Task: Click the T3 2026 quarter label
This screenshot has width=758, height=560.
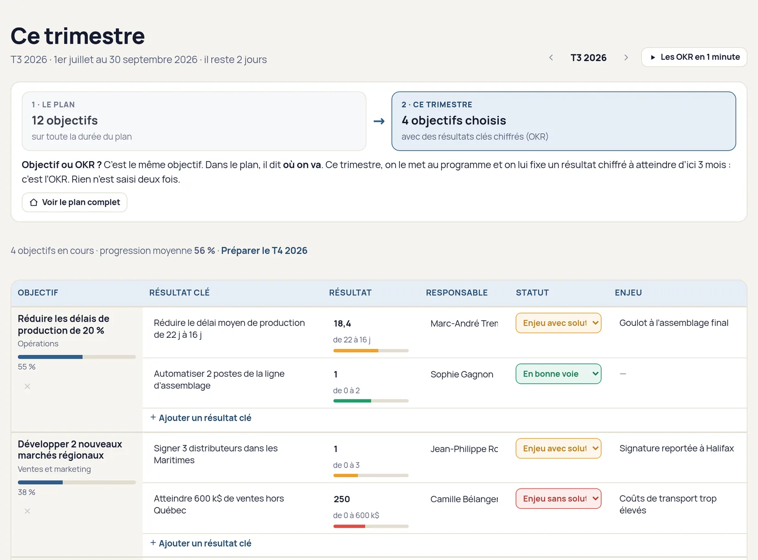Action: pos(588,58)
